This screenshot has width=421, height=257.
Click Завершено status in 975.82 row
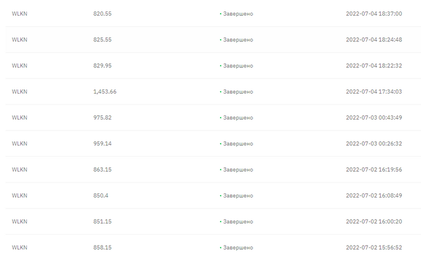238,118
